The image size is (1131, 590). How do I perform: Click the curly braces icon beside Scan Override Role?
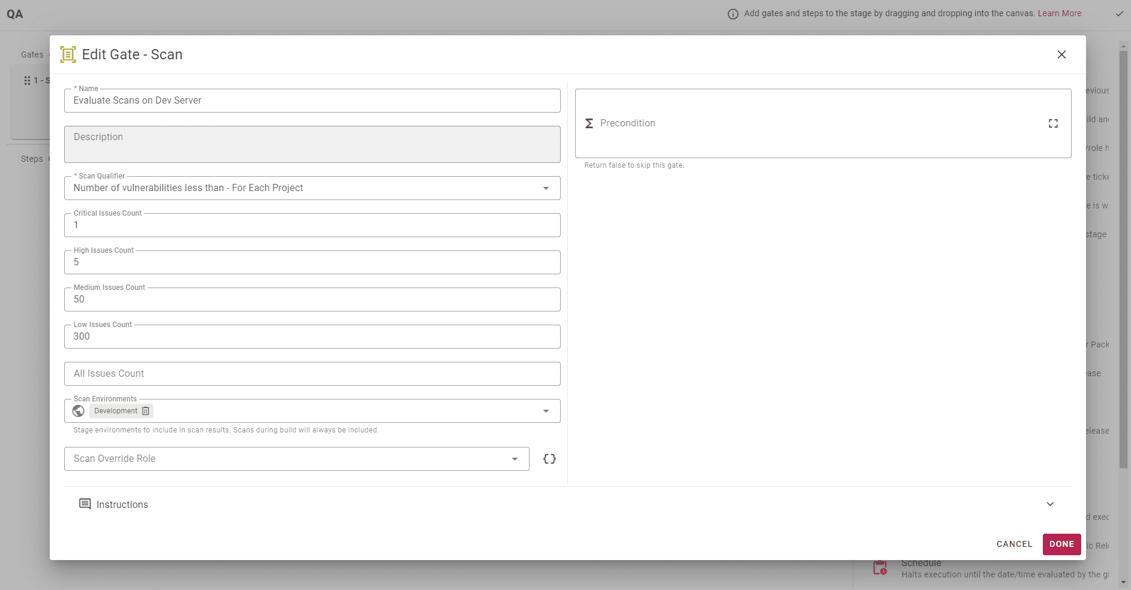point(549,458)
